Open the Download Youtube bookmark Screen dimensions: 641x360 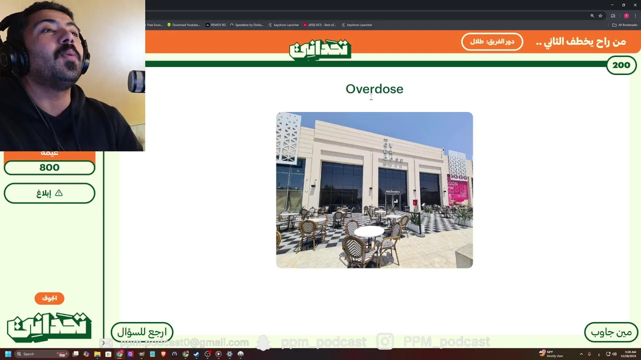(183, 25)
